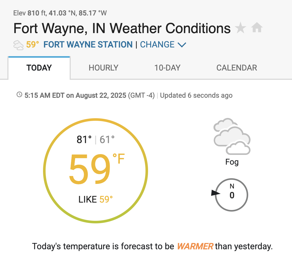Click the small cloud icon beside 59°

(x=18, y=45)
